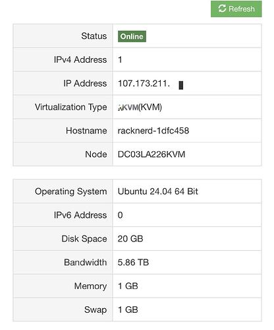Click the Status row label

pos(94,36)
